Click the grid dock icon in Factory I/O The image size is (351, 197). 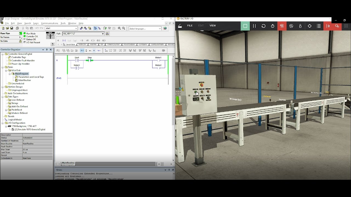[x=346, y=26]
